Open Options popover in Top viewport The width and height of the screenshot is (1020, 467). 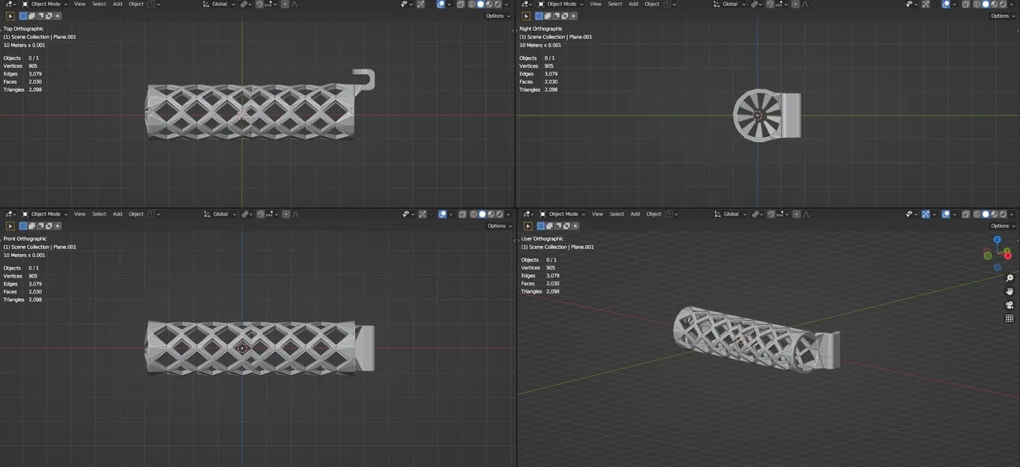click(497, 16)
